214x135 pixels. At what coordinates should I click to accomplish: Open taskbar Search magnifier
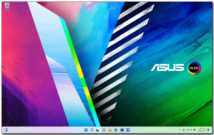point(92,130)
